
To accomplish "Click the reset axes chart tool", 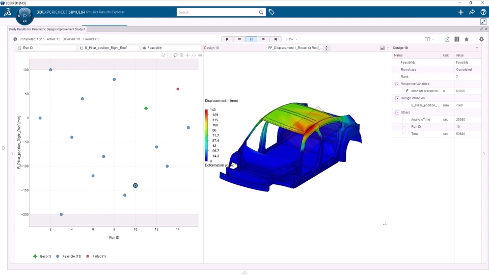I will coord(194,55).
